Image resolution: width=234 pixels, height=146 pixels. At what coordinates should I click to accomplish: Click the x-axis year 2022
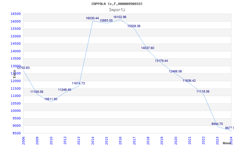coord(203,141)
